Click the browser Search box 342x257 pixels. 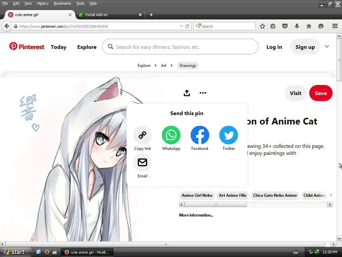tap(224, 26)
